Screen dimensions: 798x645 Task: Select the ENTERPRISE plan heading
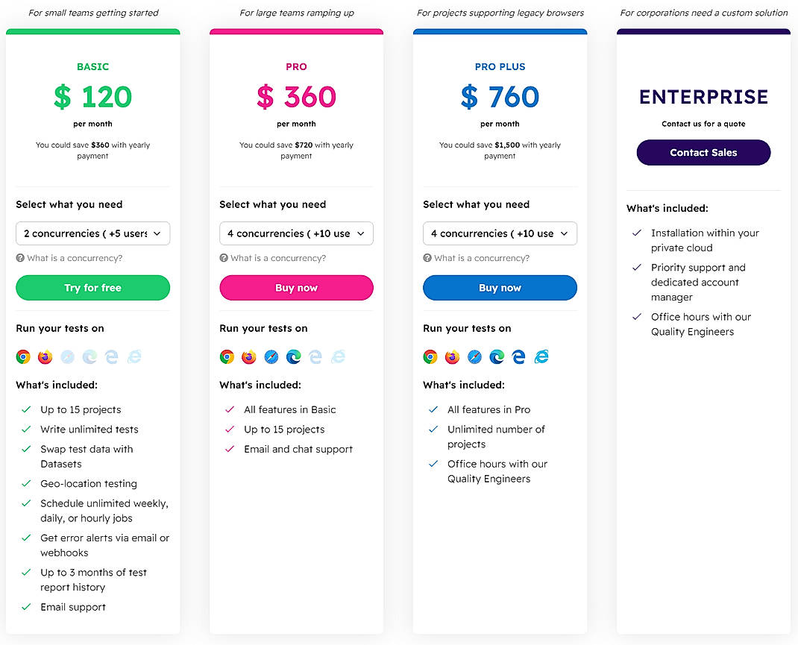703,97
